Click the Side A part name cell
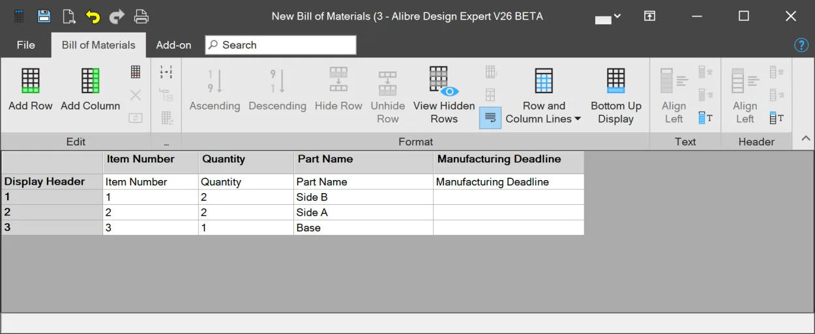The image size is (815, 334). [363, 212]
